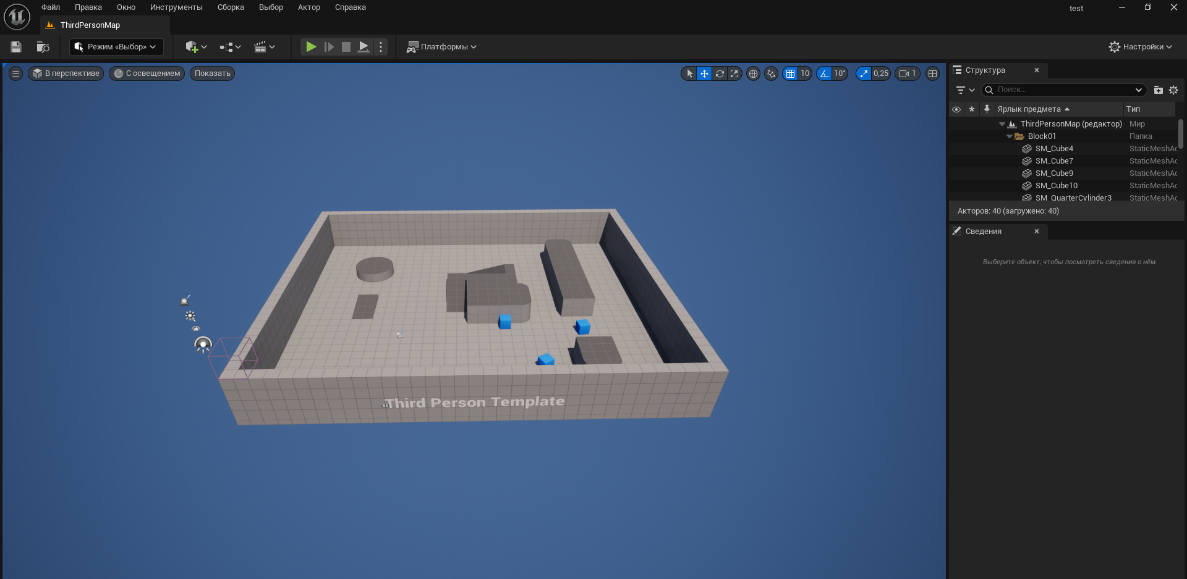Image resolution: width=1187 pixels, height=579 pixels.
Task: Open the Платформы dropdown
Action: 441,47
